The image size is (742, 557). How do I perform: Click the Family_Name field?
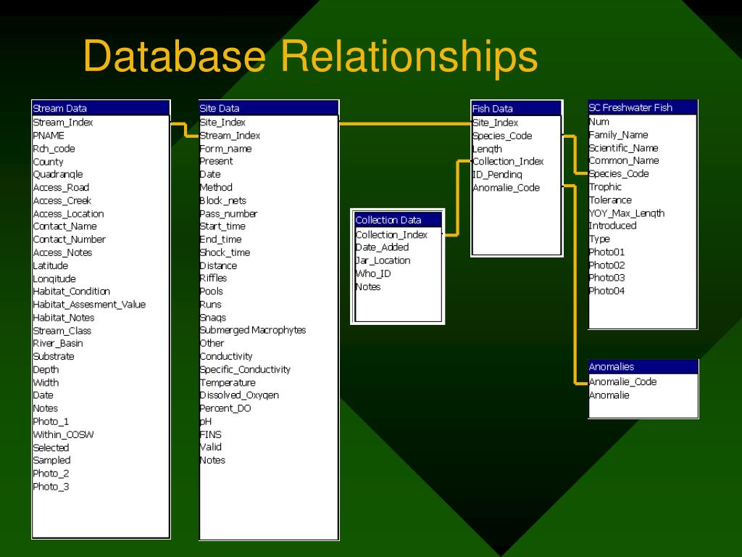pyautogui.click(x=619, y=135)
